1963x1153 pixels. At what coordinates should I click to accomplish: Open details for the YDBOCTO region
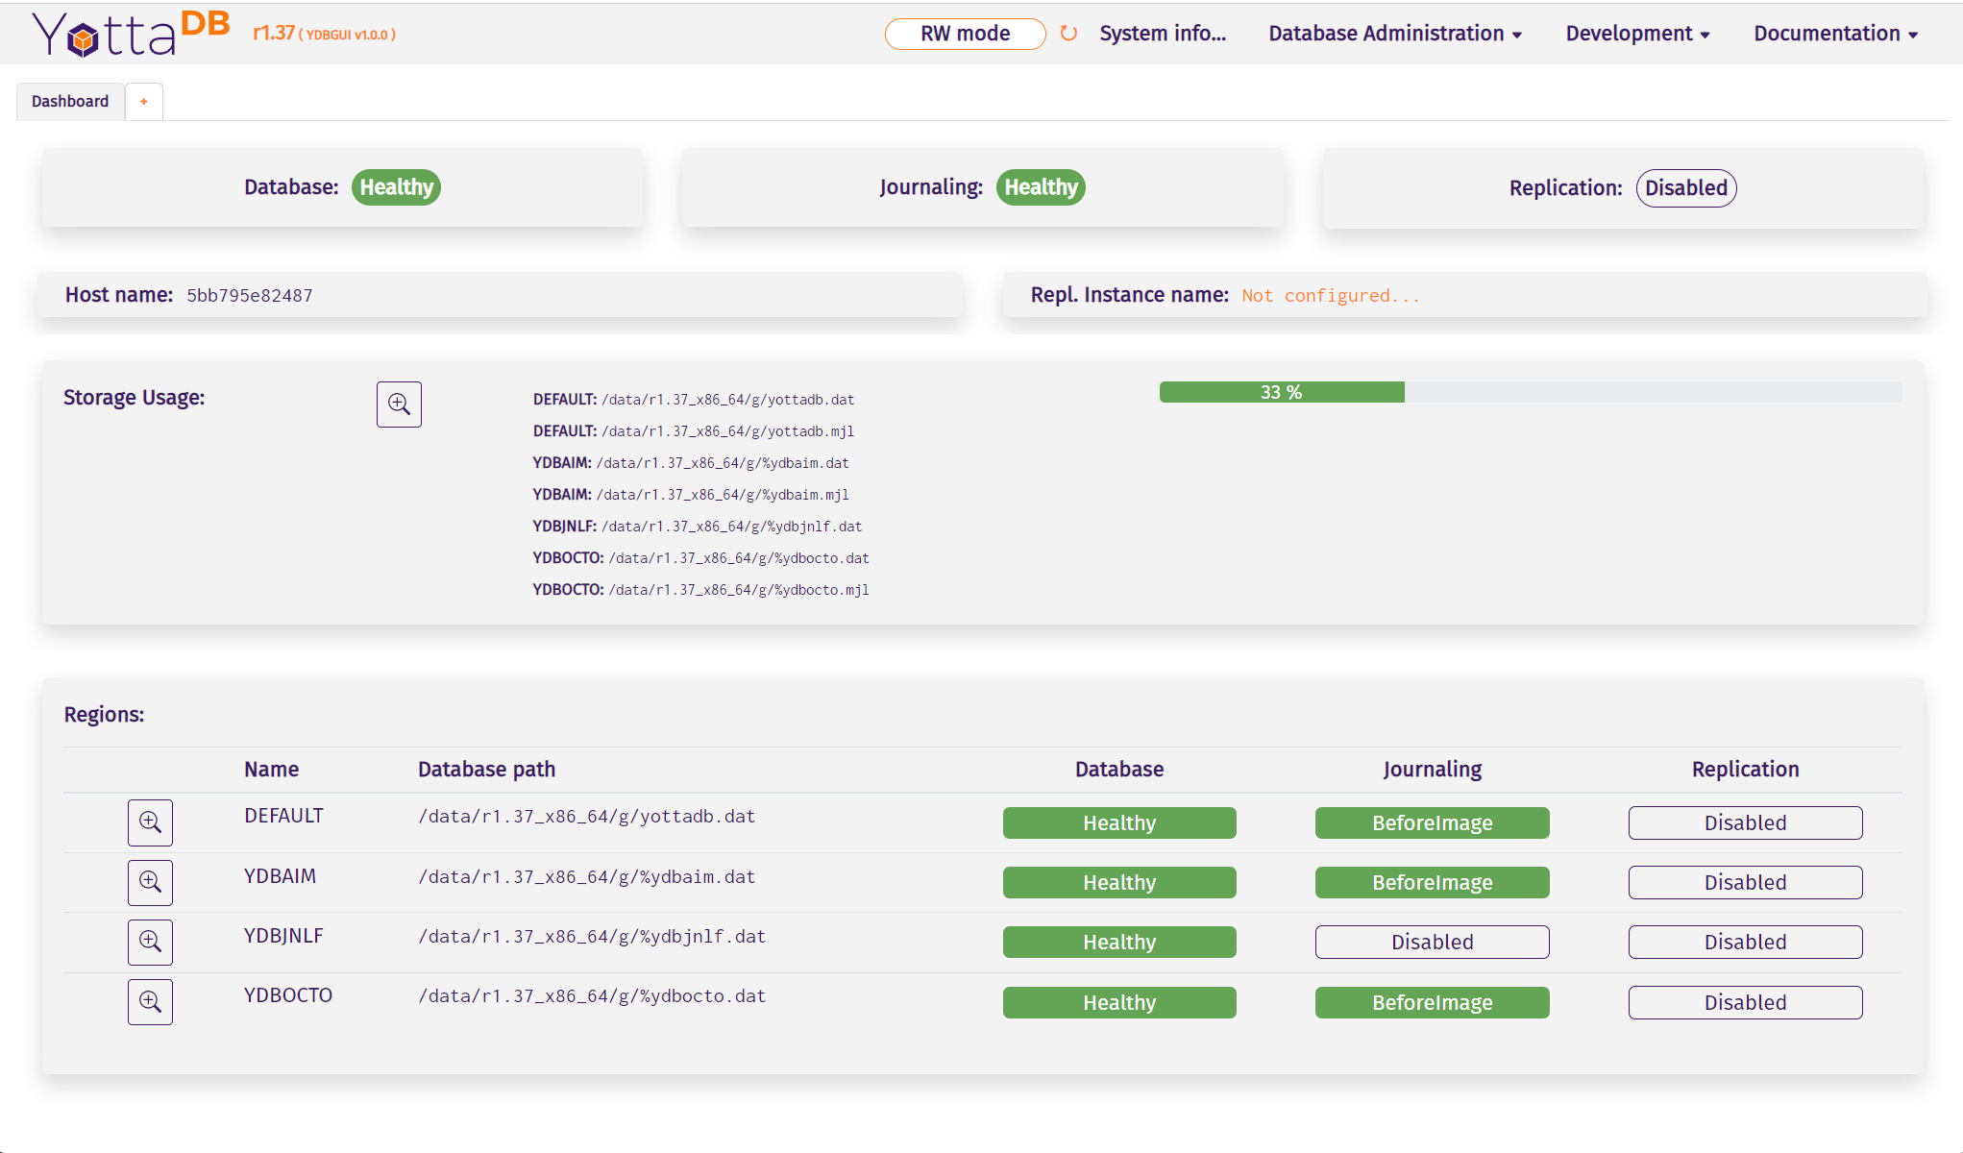click(x=150, y=1002)
